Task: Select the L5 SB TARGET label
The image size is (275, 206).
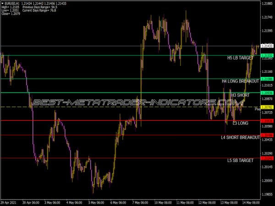Action: (x=240, y=161)
